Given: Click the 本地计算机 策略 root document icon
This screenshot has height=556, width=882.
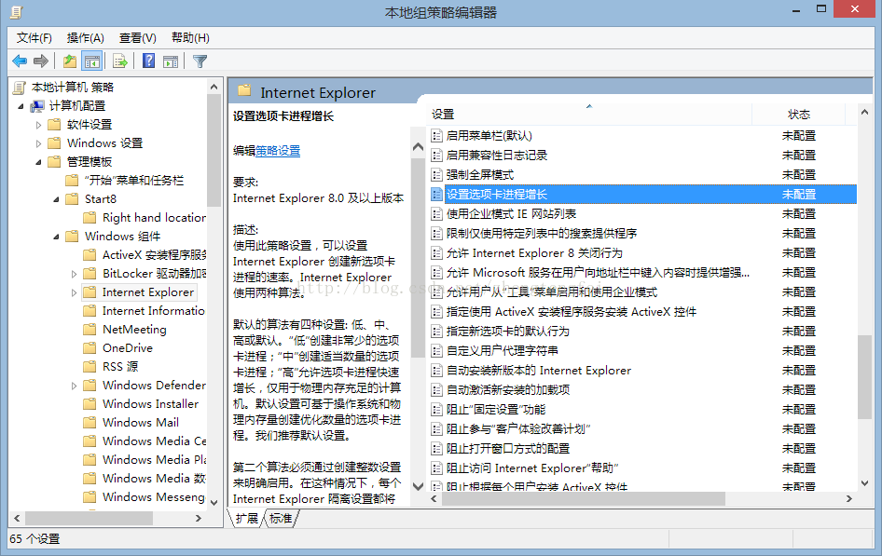Looking at the screenshot, I should pyautogui.click(x=20, y=87).
